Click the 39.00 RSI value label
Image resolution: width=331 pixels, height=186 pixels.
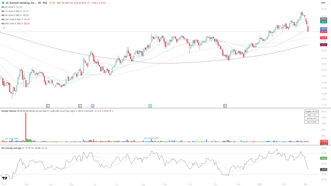(324, 169)
